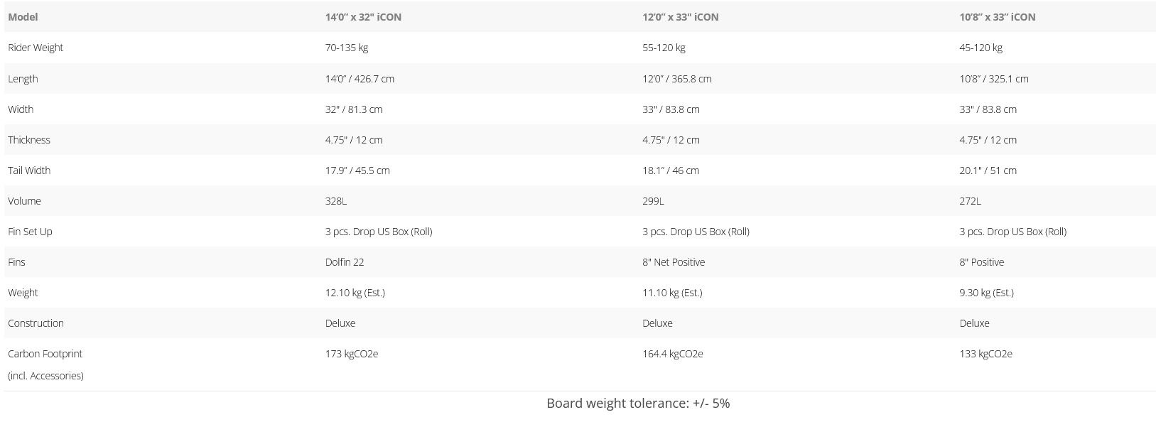
Task: Select the Rider Weight row label
Action: tap(36, 48)
